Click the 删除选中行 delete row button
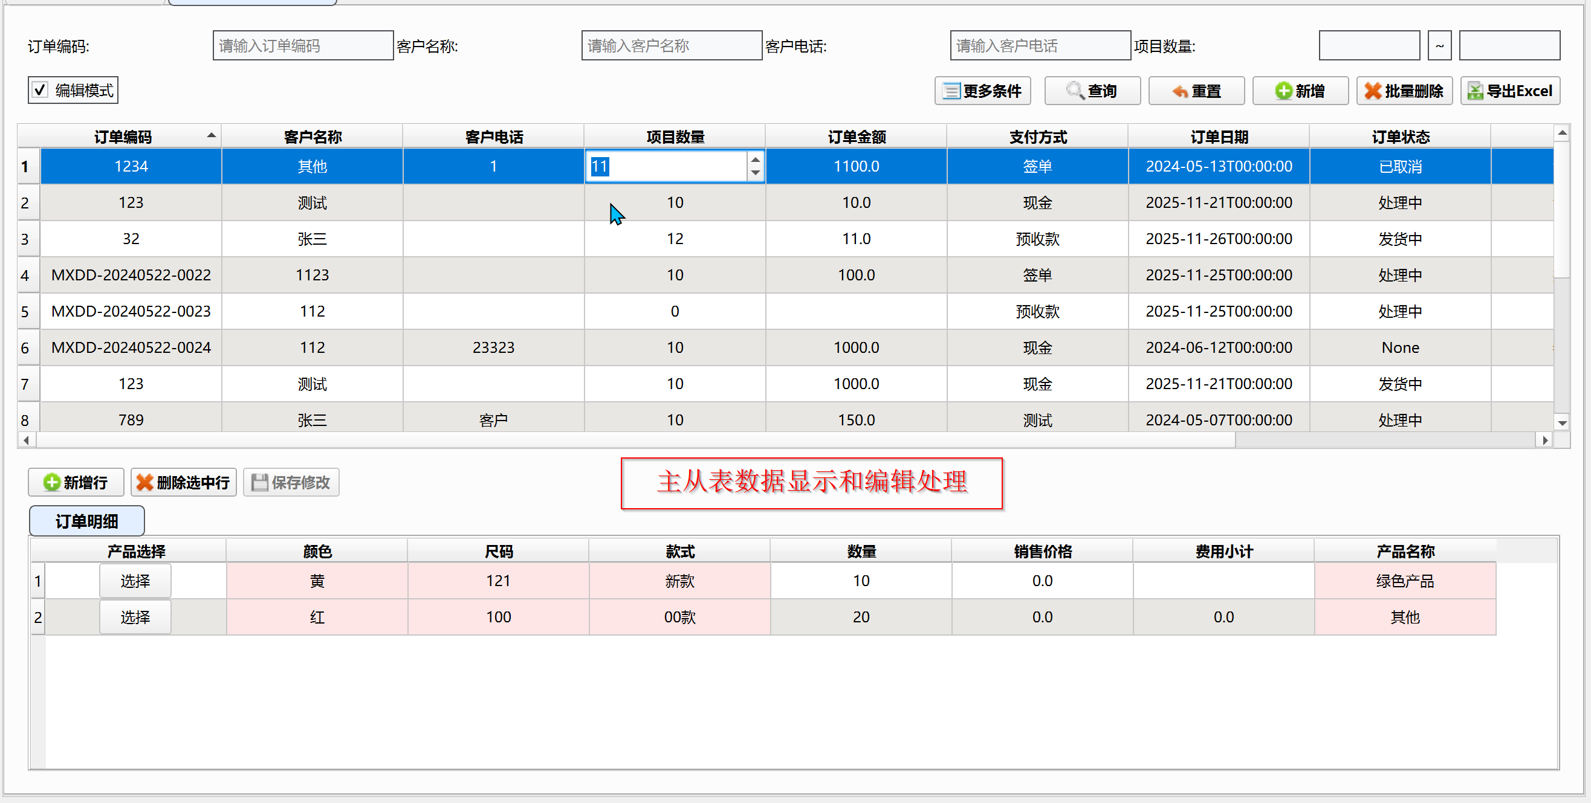The width and height of the screenshot is (1591, 803). 183,482
